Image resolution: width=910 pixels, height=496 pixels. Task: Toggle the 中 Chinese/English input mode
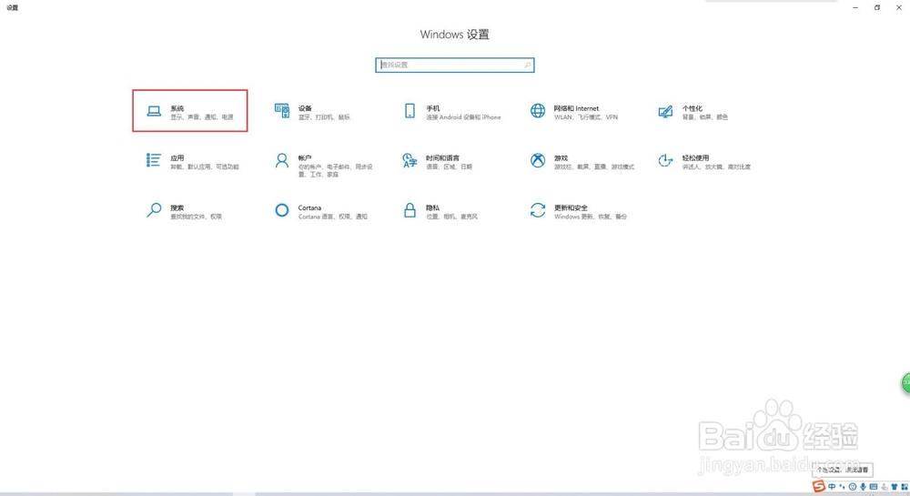pos(832,486)
